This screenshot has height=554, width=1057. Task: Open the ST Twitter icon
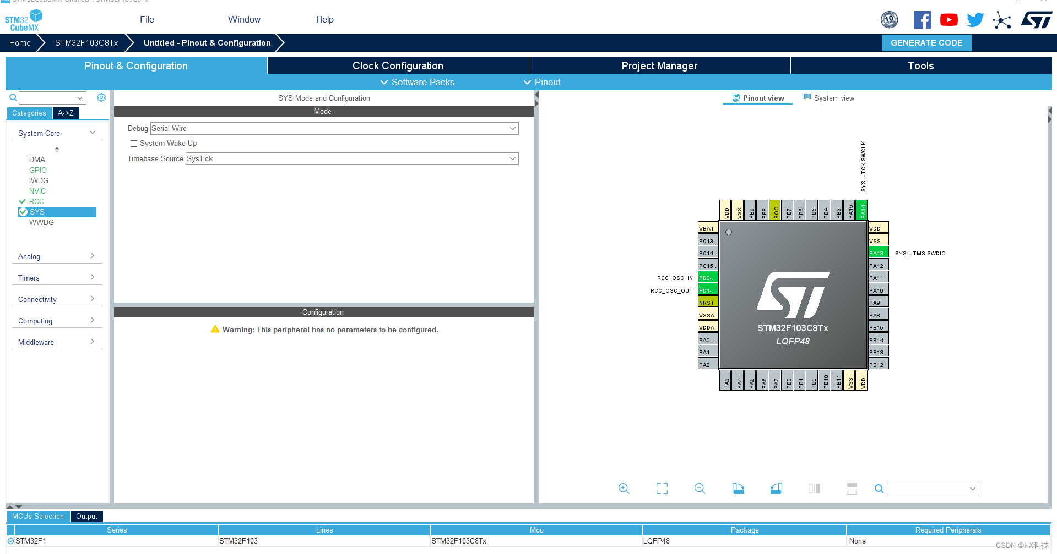[975, 20]
